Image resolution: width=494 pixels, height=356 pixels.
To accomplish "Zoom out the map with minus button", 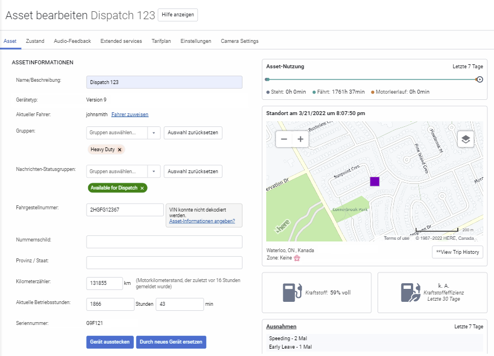I will coord(284,139).
